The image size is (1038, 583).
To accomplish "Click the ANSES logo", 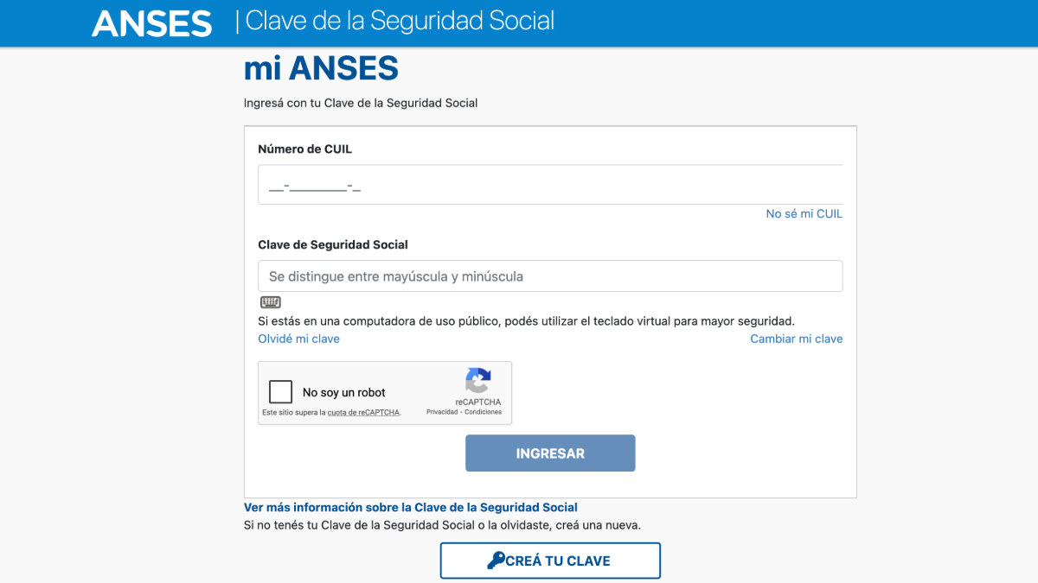I will (x=151, y=23).
